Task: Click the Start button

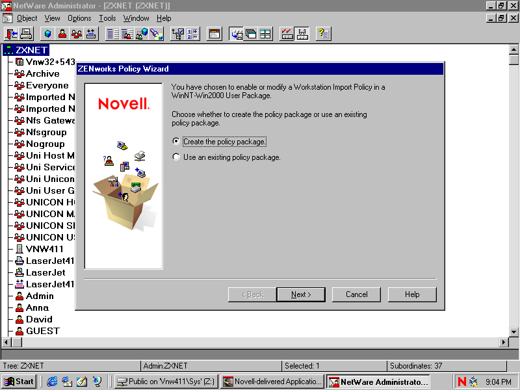Action: point(19,382)
